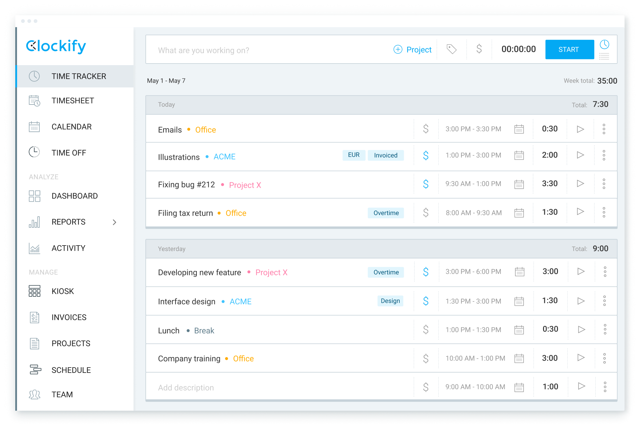Click the Project X label on Fixing bug
This screenshot has width=640, height=426.
245,185
